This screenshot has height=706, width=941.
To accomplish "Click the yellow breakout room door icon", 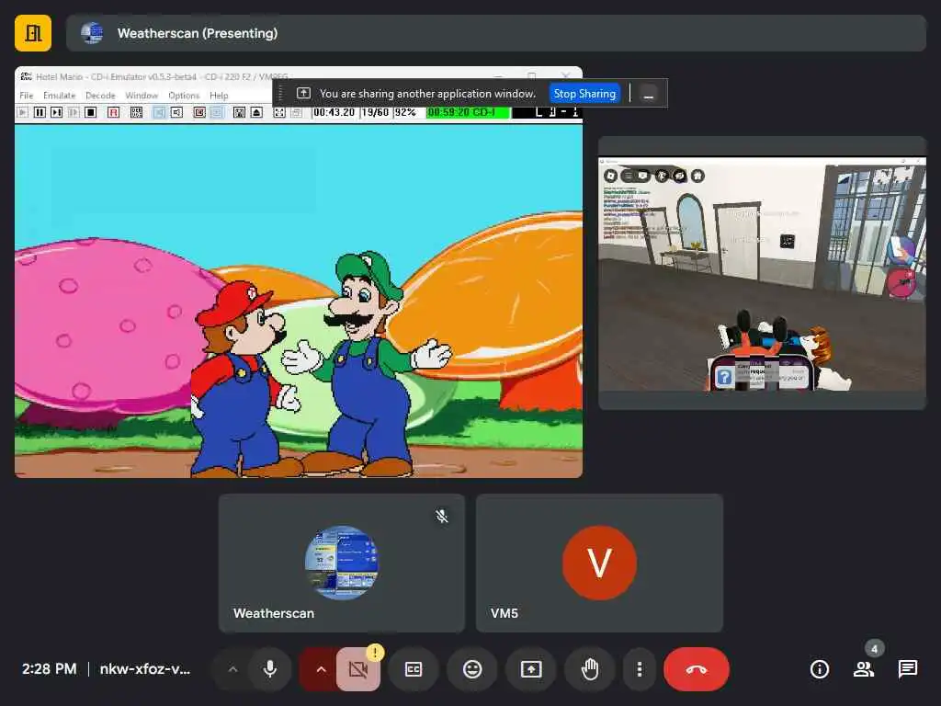I will (33, 33).
